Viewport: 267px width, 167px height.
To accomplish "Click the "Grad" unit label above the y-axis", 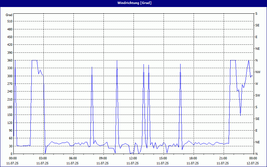I will click(x=9, y=15).
